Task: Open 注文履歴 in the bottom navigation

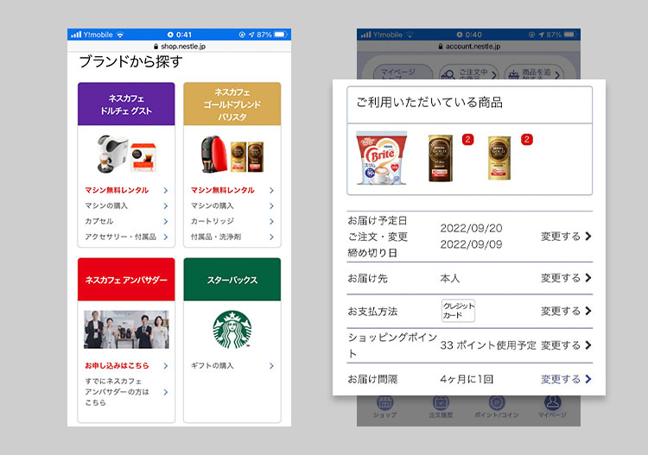Action: pyautogui.click(x=441, y=408)
